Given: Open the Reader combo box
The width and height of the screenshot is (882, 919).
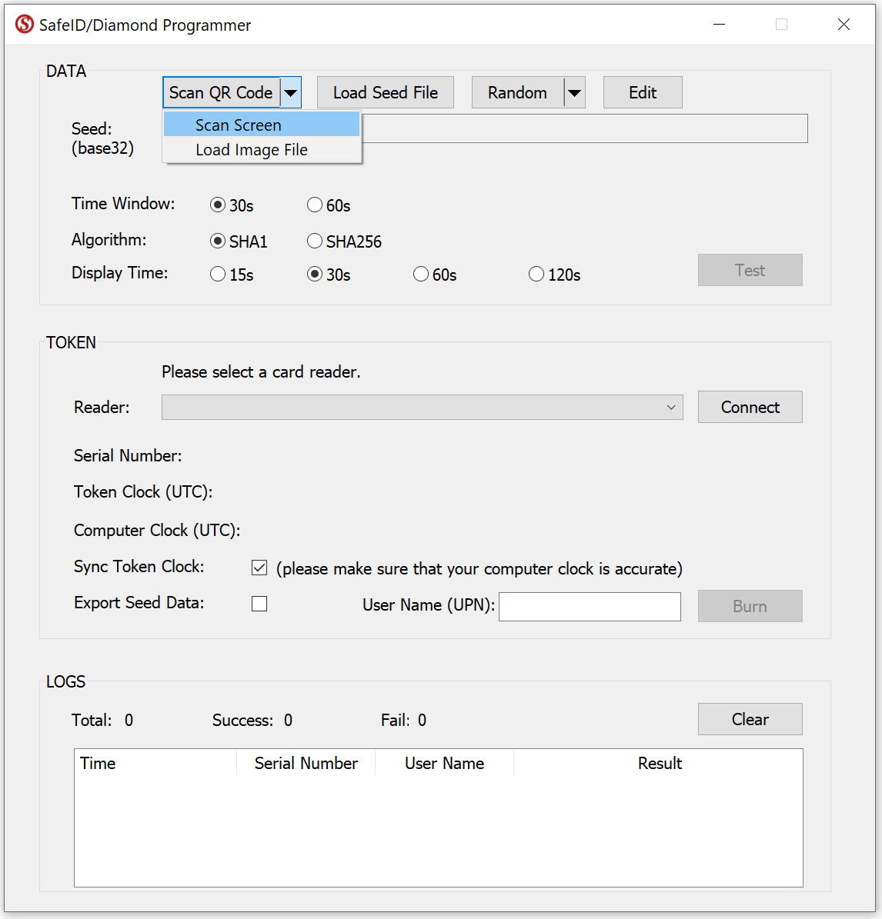Looking at the screenshot, I should click(422, 408).
